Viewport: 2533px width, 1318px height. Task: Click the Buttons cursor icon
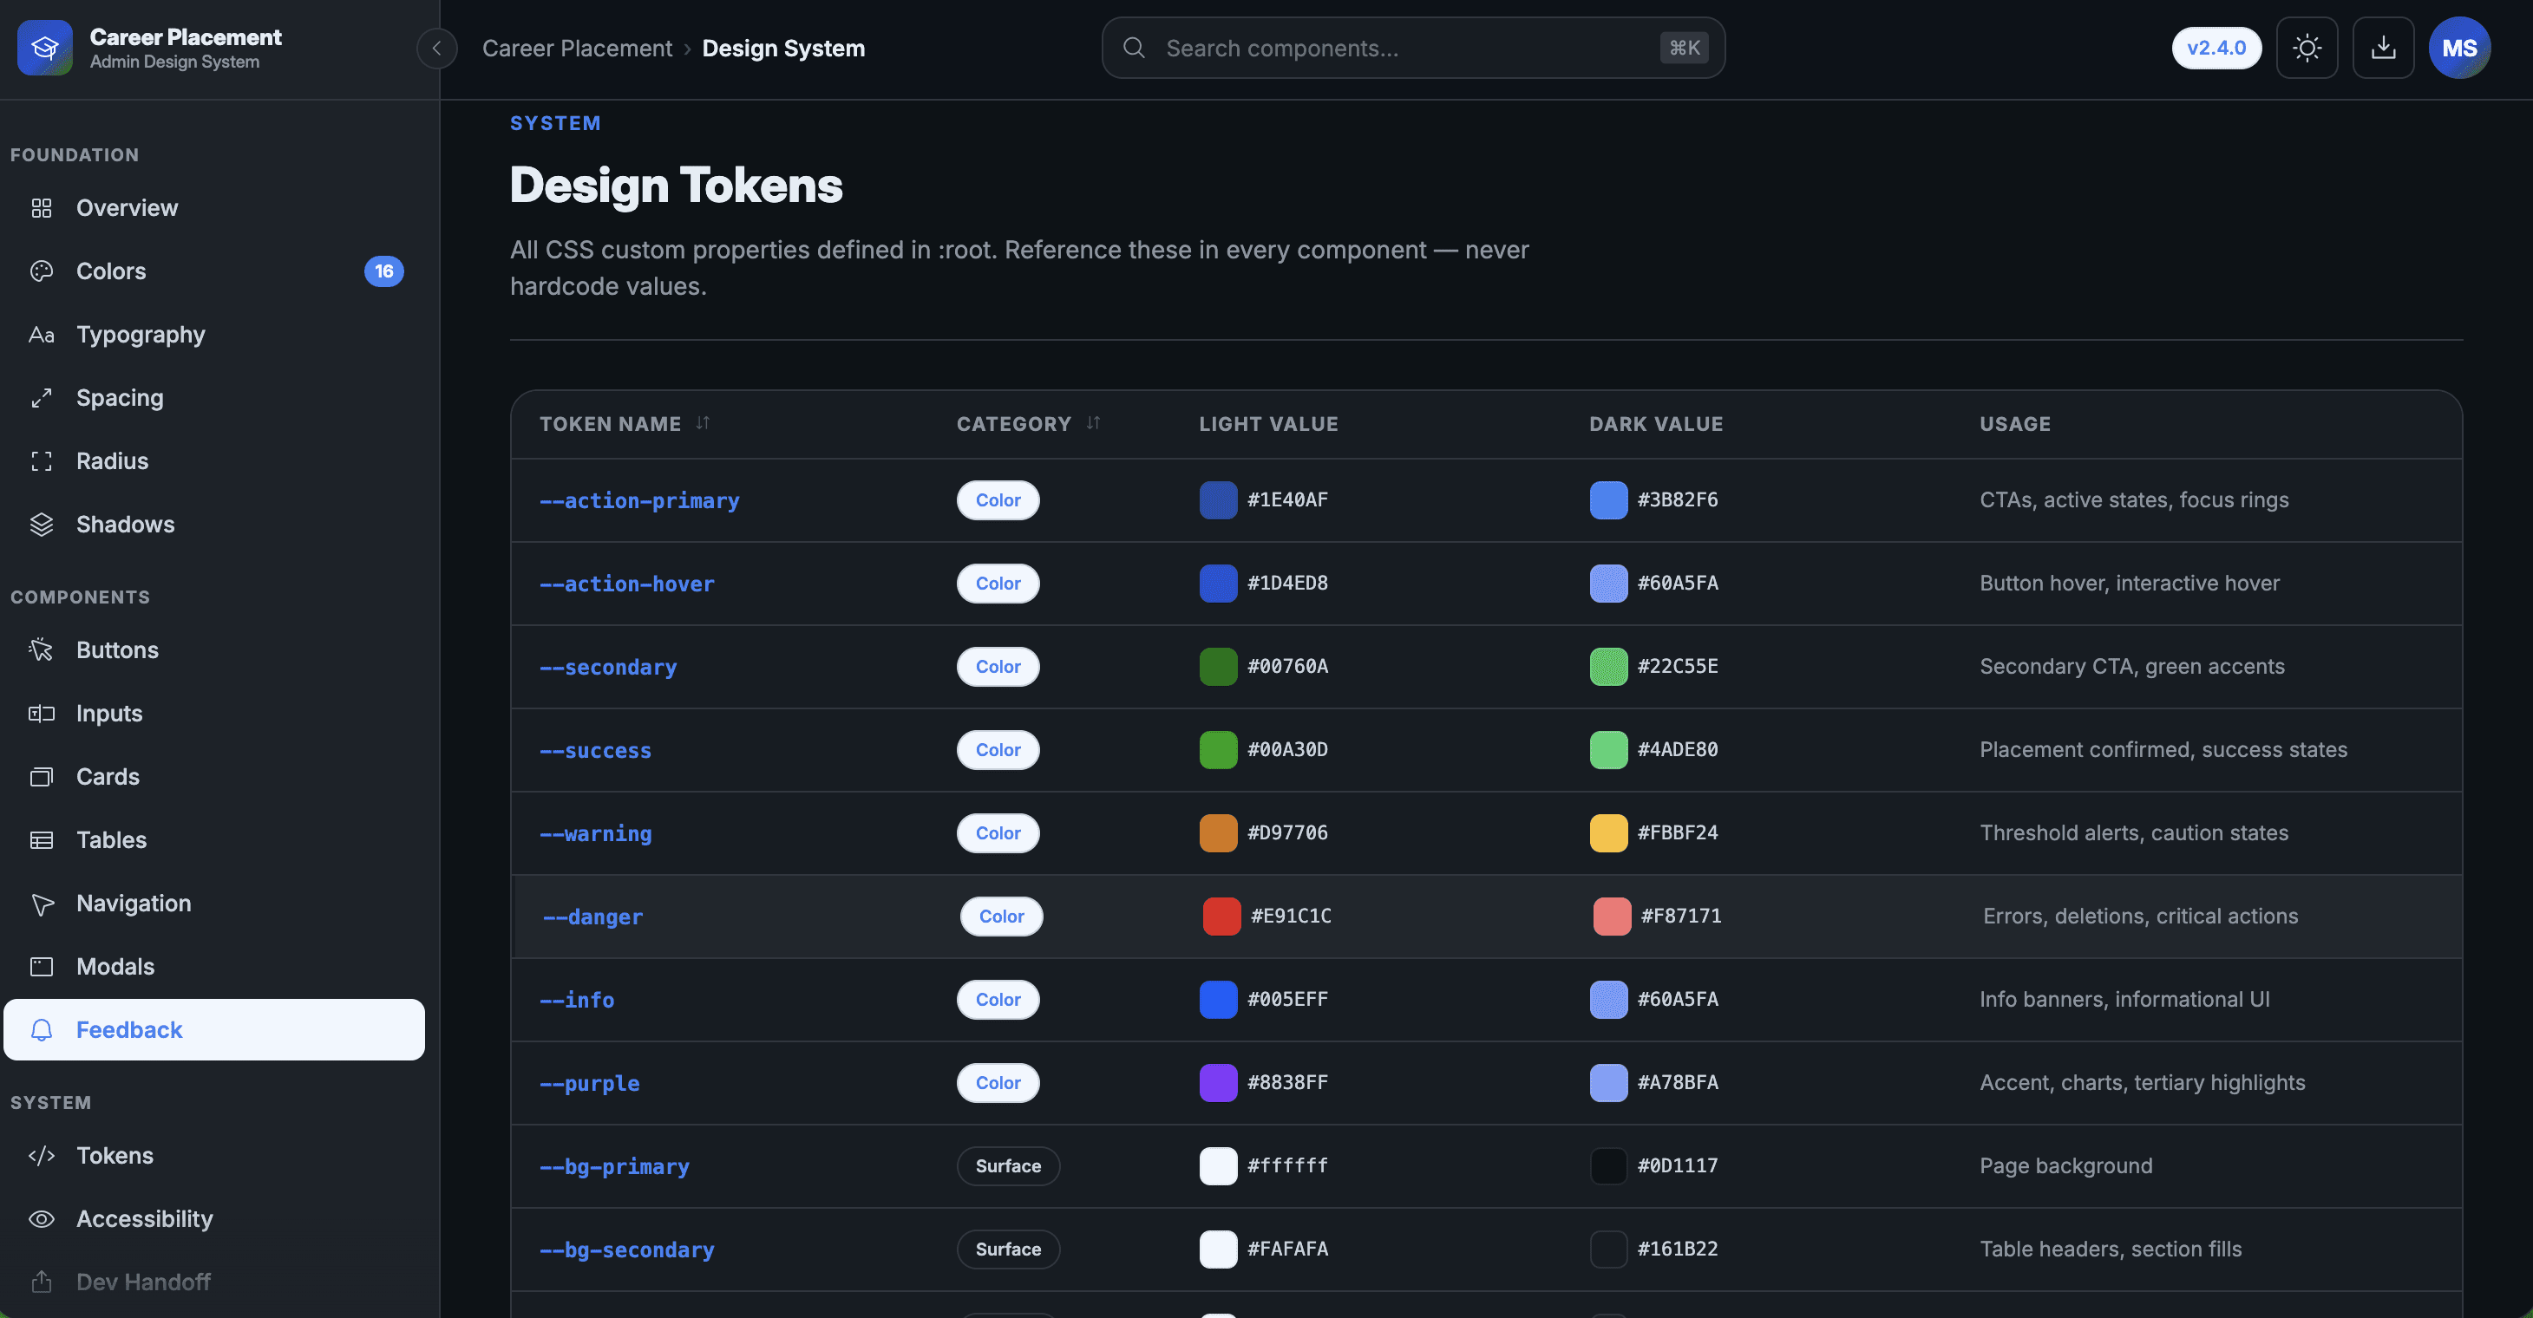pyautogui.click(x=42, y=649)
